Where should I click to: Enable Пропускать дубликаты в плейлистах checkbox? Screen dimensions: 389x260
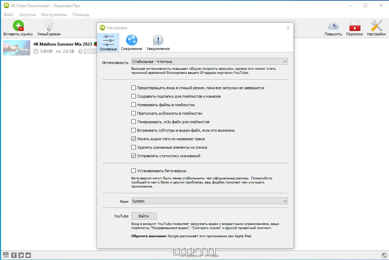tap(133, 113)
